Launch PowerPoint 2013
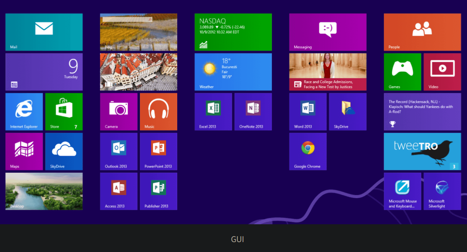 pos(159,151)
